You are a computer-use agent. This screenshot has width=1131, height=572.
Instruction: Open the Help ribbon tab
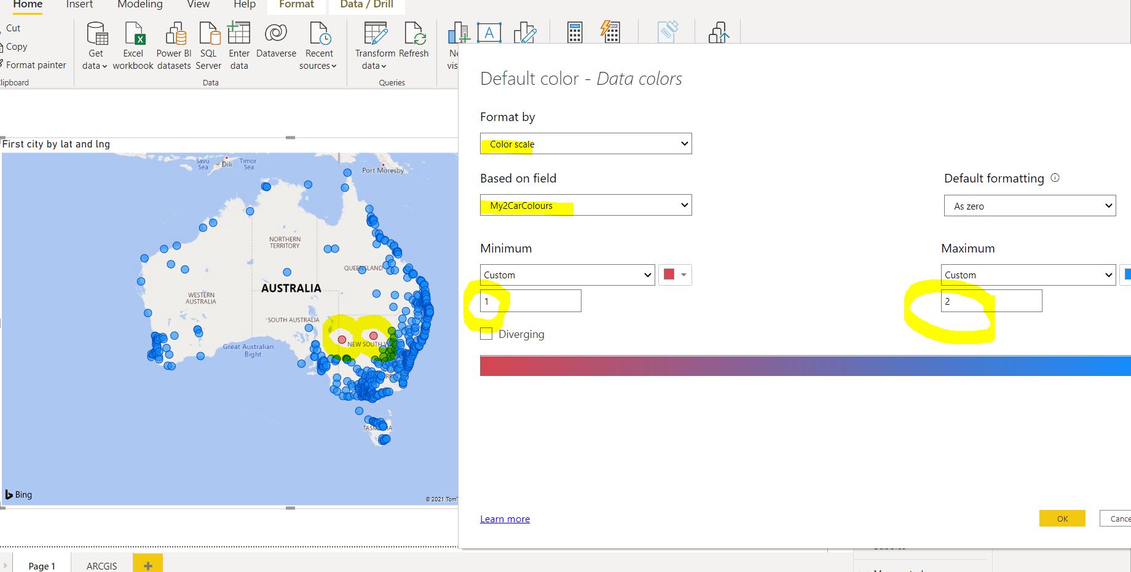[244, 5]
